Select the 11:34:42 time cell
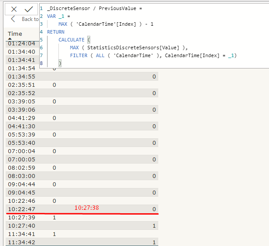This screenshot has width=269, height=246. pos(21,242)
